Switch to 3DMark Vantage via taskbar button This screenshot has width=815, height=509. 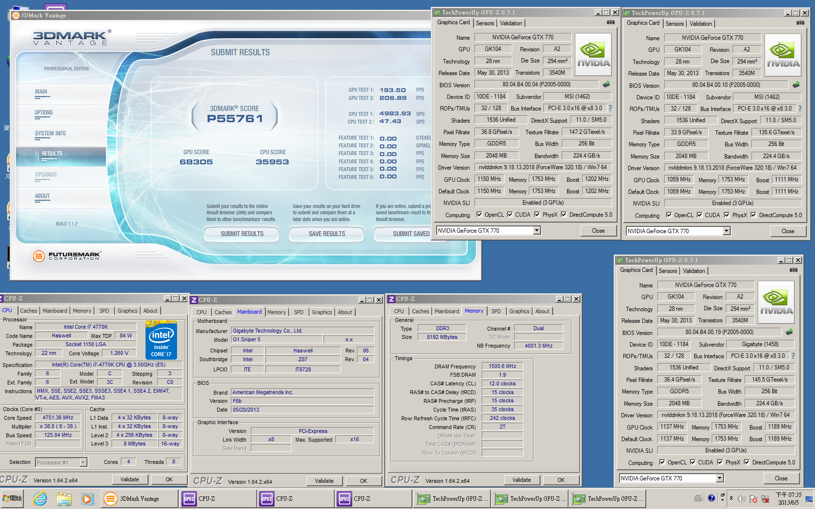[x=140, y=498]
